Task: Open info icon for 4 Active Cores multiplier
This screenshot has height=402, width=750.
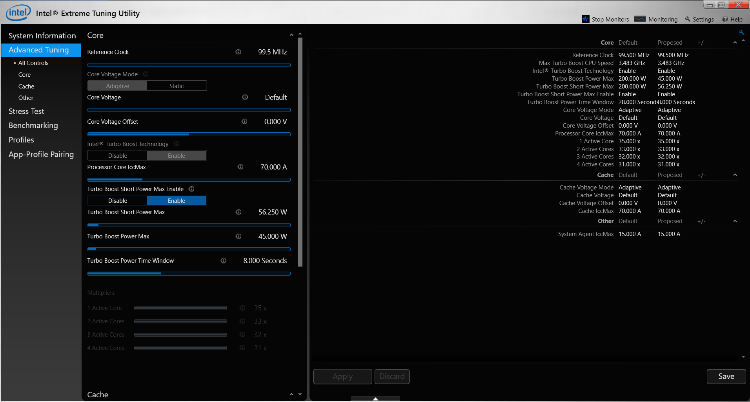Action: tap(242, 348)
